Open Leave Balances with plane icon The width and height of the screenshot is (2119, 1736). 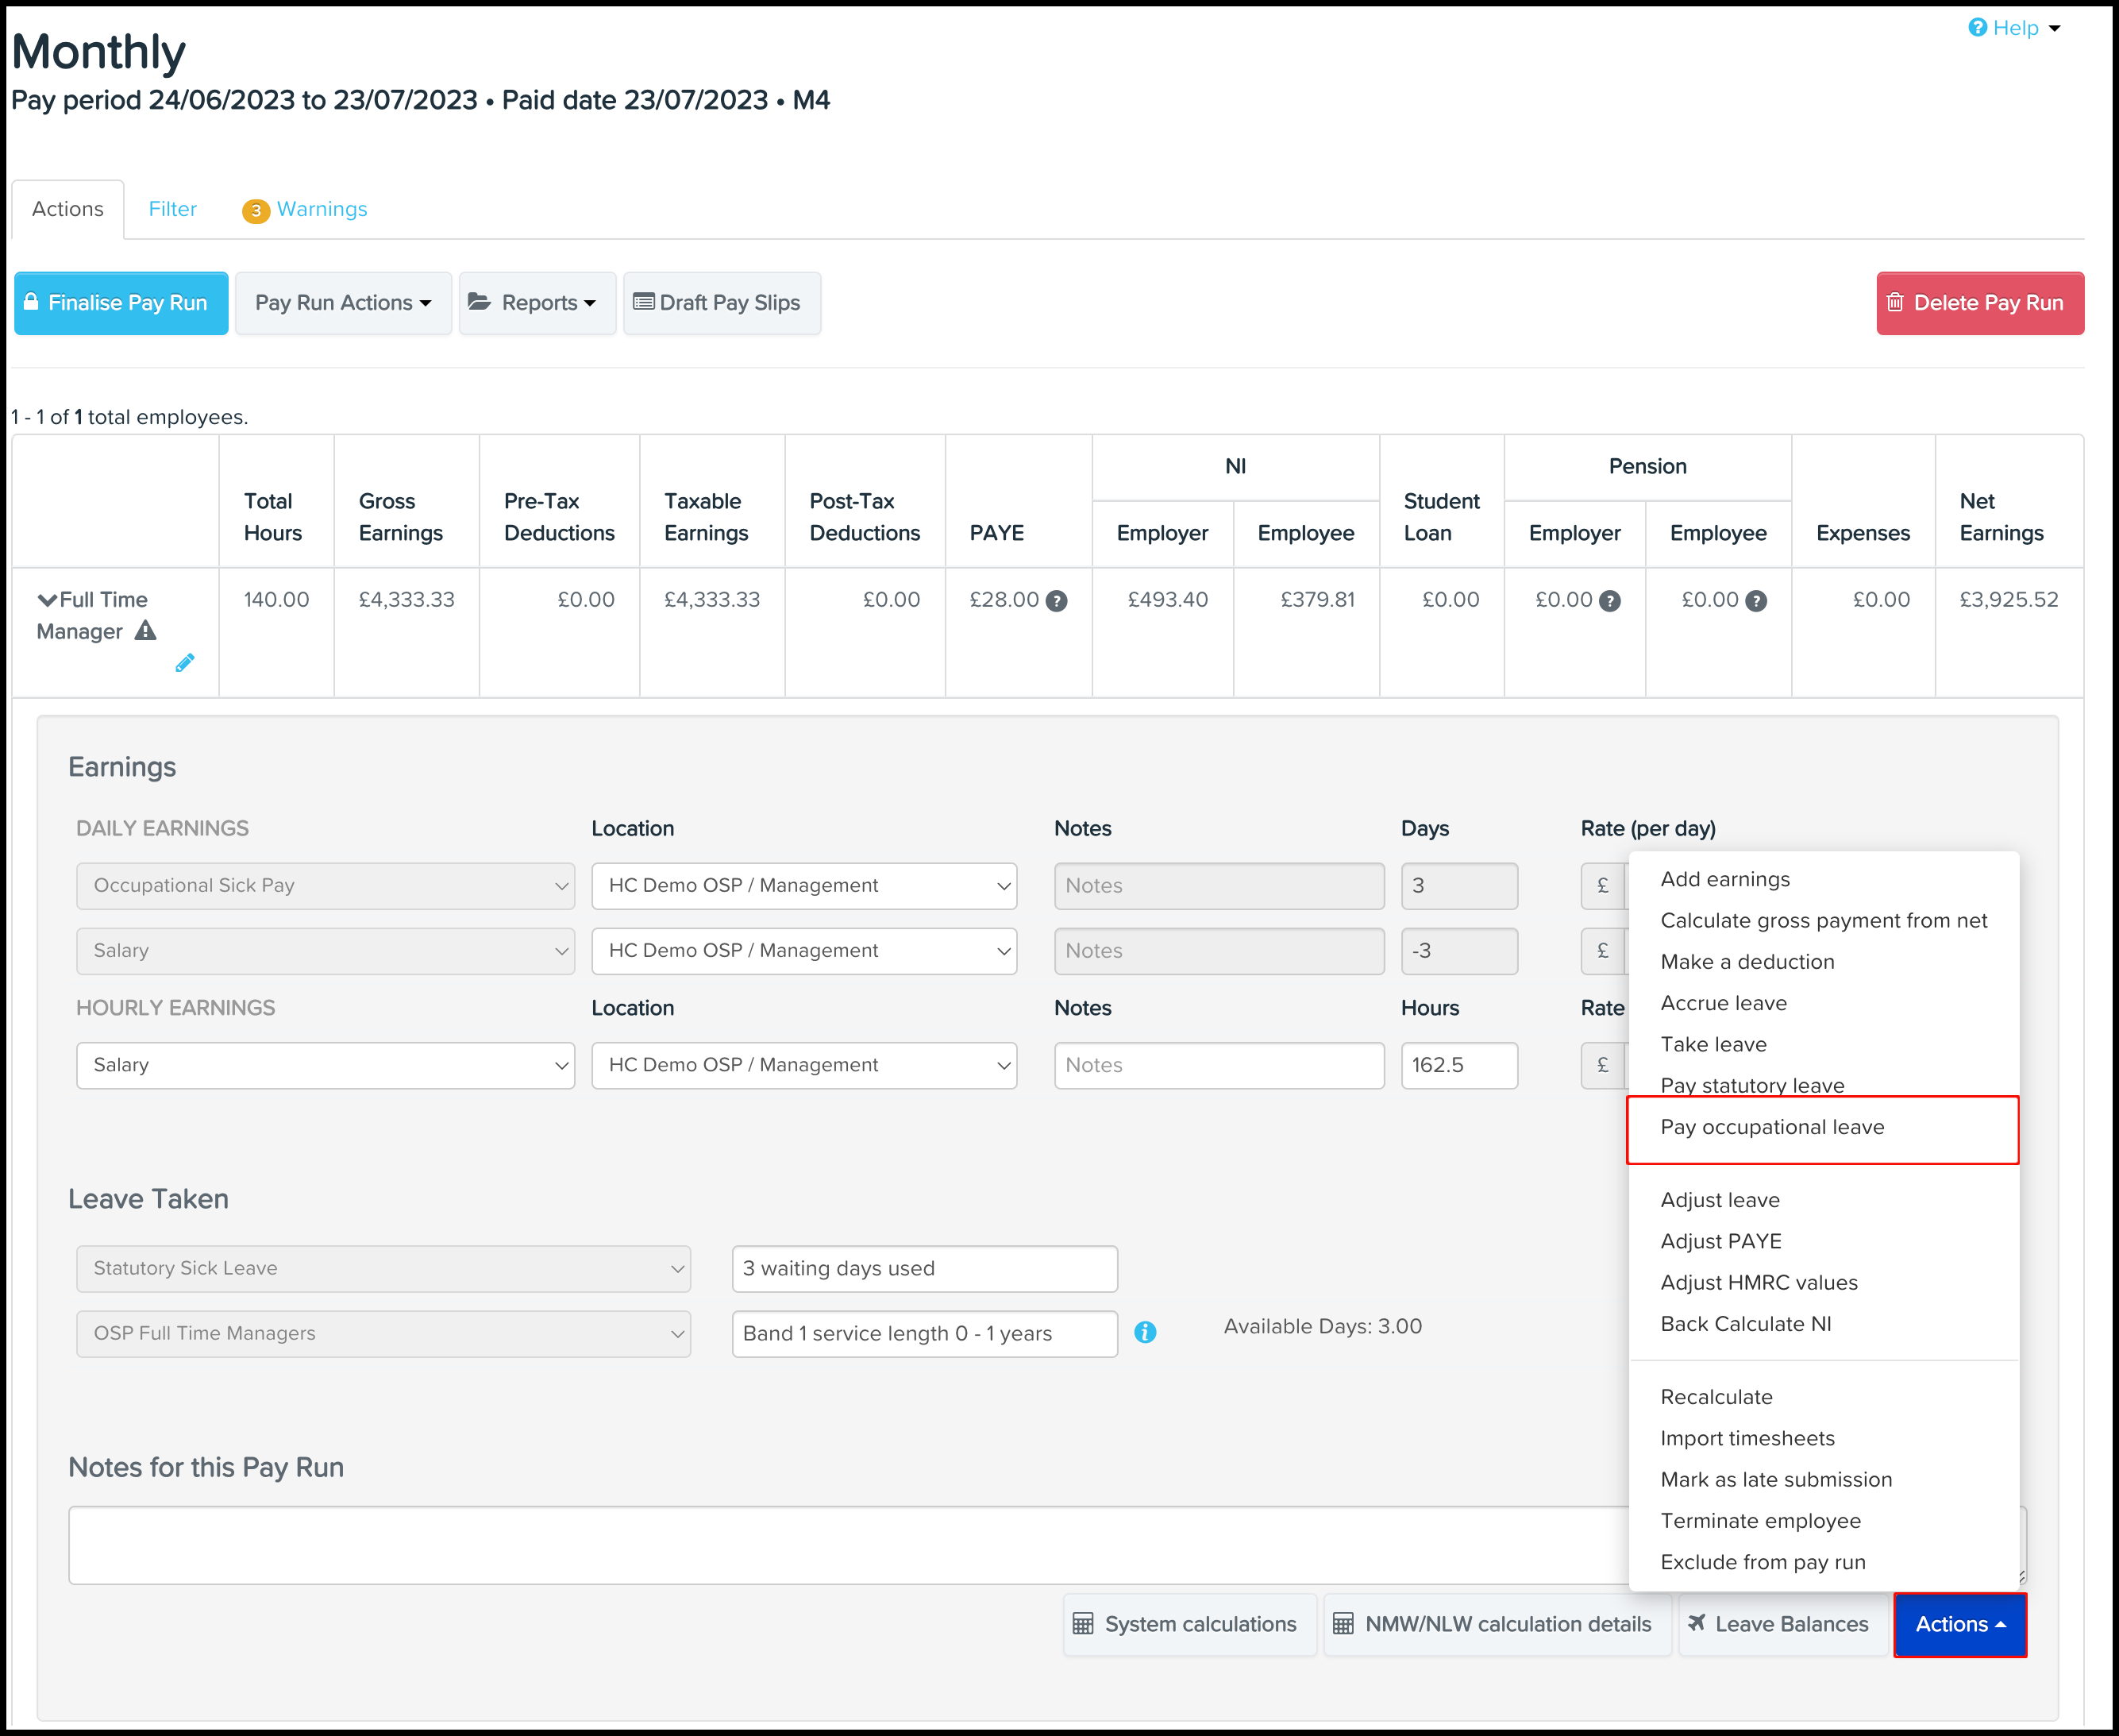pyautogui.click(x=1782, y=1624)
